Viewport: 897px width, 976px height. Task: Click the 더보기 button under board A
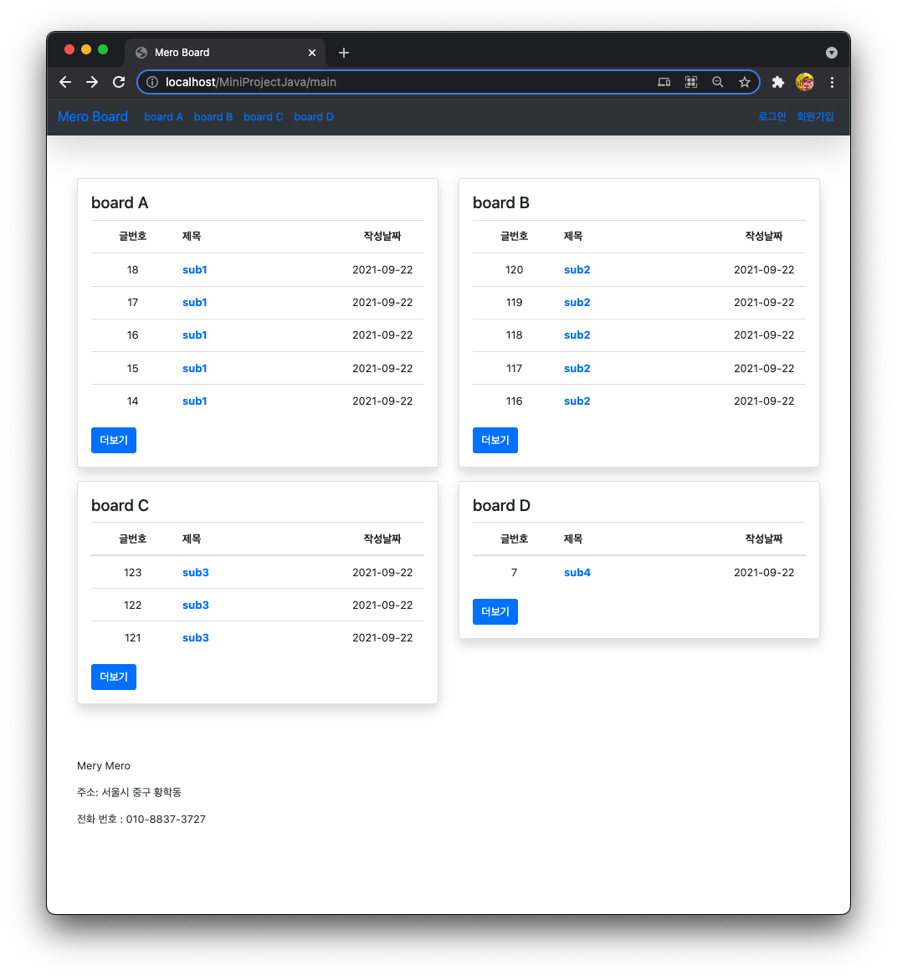[113, 440]
